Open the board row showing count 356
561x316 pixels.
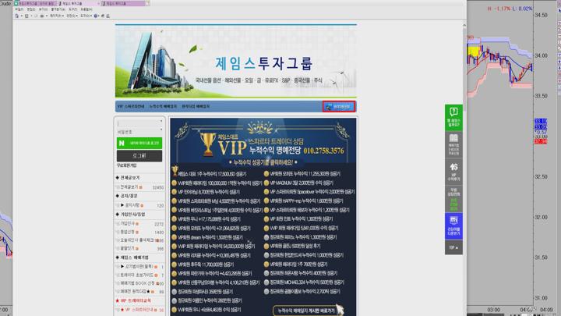click(140, 248)
